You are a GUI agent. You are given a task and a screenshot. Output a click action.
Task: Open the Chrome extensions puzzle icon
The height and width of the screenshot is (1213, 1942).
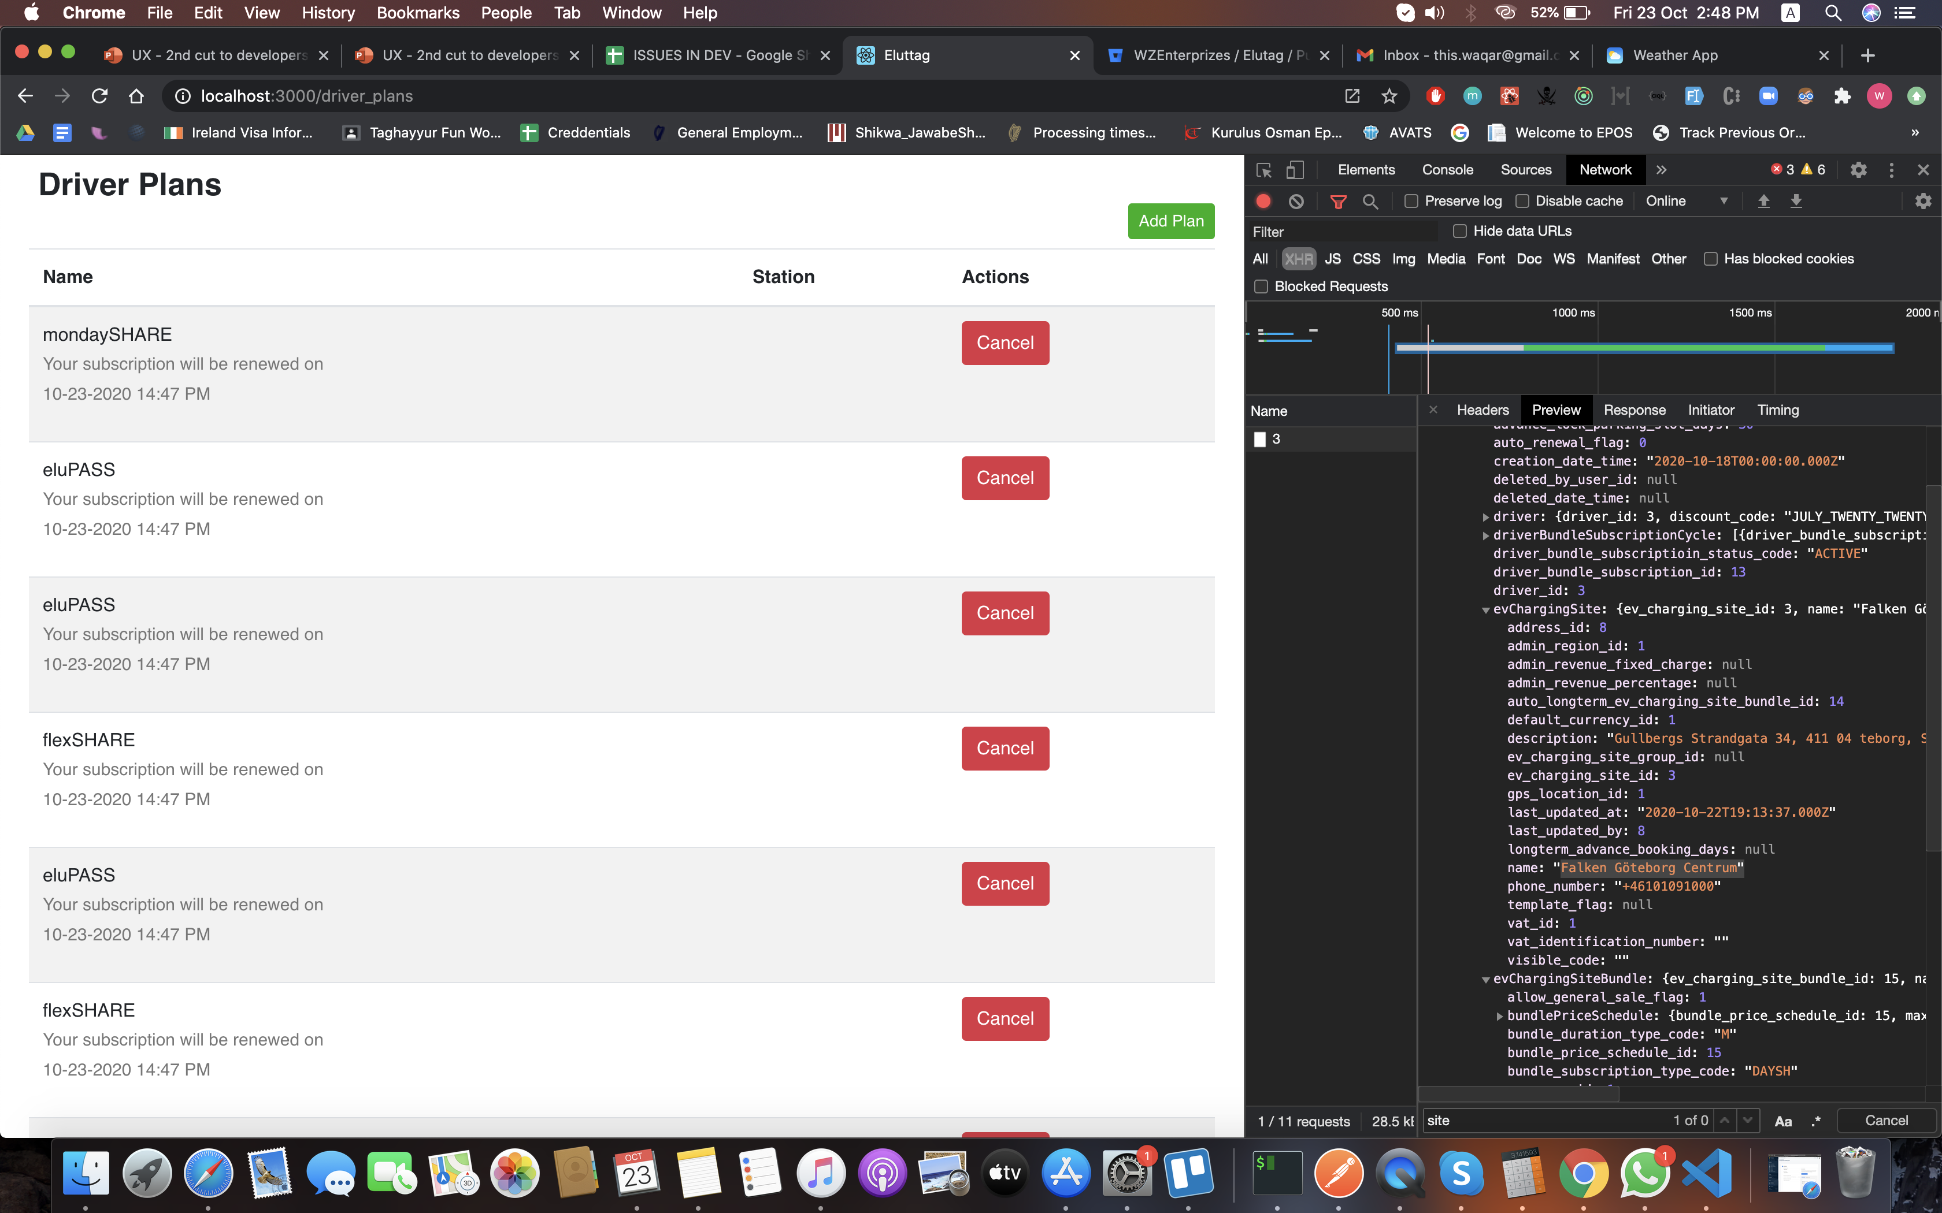(x=1843, y=96)
